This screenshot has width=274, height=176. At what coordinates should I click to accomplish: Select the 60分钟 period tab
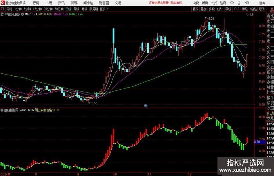(59, 9)
